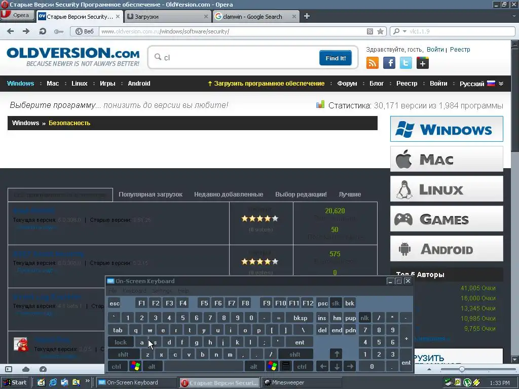This screenshot has height=389, width=519.
Task: Open Internet Explorer quick launch icon
Action: 53,382
